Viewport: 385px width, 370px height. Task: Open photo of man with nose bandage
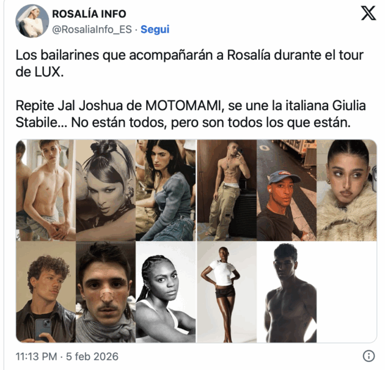point(106,292)
